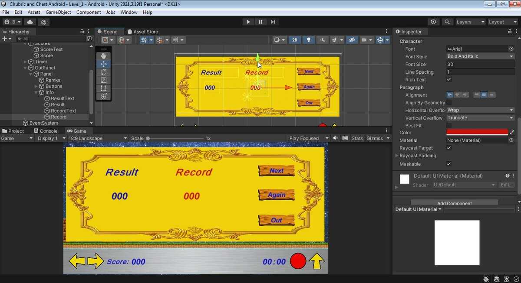Toggle 2D view mode in Scene
This screenshot has width=521, height=283.
click(x=295, y=40)
